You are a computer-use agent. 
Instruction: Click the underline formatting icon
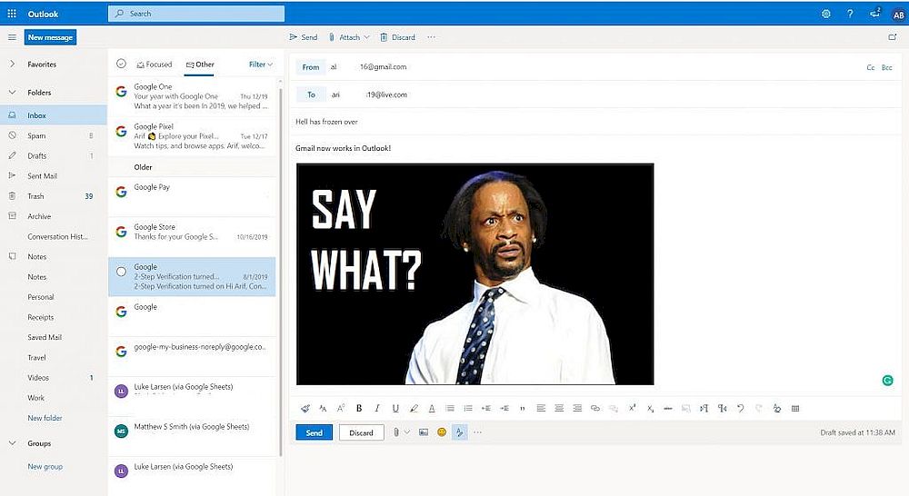[x=395, y=409]
